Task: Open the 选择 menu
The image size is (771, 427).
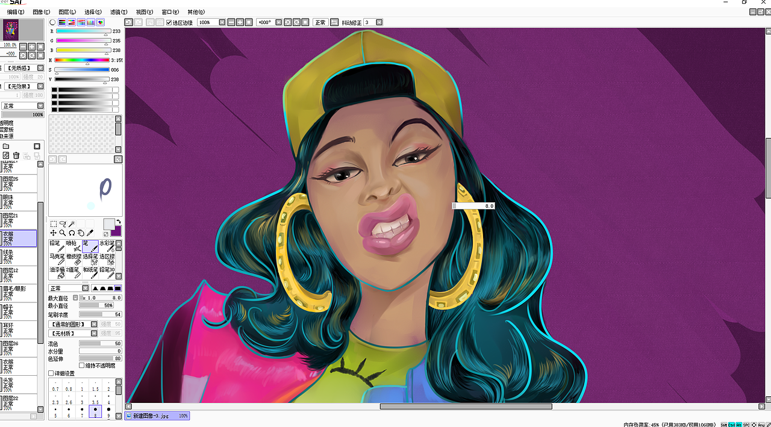Action: [x=93, y=12]
